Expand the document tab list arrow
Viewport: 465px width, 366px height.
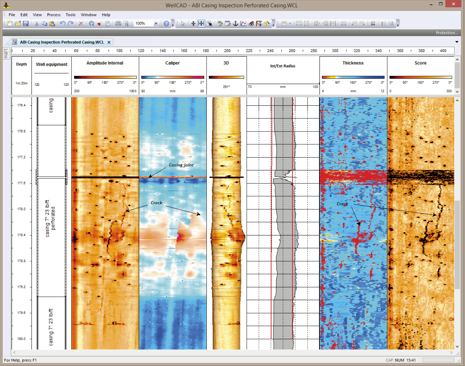click(457, 42)
